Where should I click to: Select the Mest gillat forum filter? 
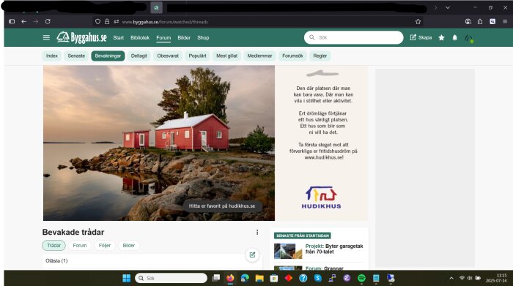tap(226, 56)
